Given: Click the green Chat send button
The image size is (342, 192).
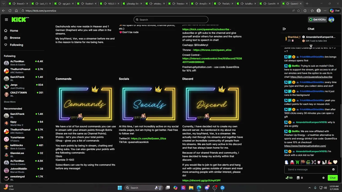Looking at the screenshot, I should [x=333, y=178].
